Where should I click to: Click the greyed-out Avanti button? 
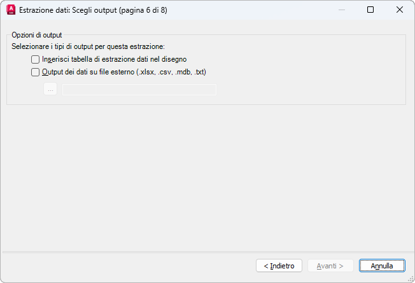tap(330, 266)
